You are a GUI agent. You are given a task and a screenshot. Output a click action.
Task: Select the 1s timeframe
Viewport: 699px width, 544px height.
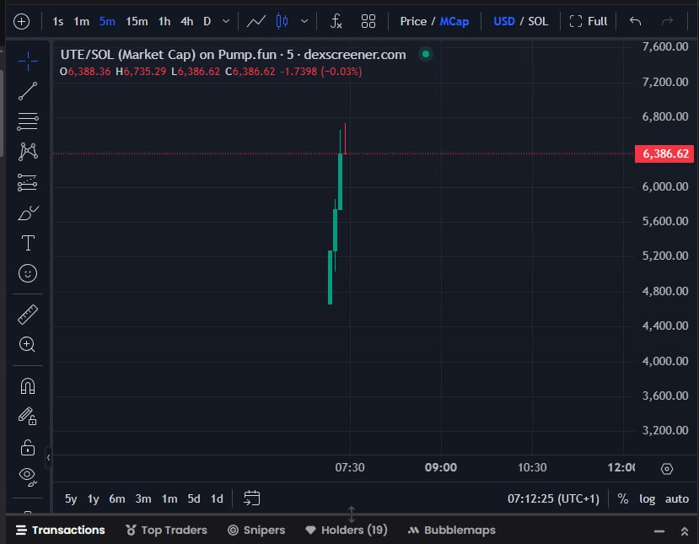click(58, 21)
